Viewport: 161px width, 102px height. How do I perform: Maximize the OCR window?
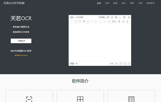coord(124,17)
